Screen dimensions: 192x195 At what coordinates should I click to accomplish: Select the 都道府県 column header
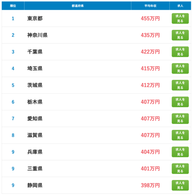click(78, 6)
